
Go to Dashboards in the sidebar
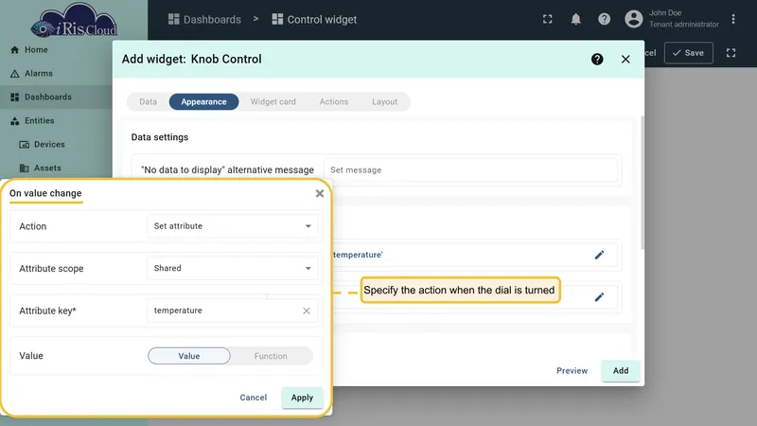coord(41,98)
